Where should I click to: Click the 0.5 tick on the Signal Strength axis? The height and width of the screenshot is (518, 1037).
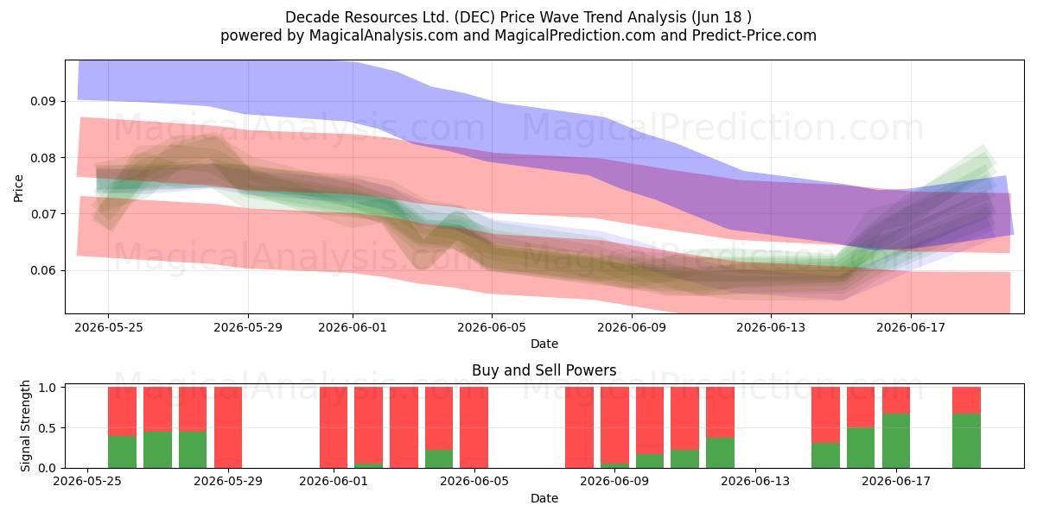48,428
